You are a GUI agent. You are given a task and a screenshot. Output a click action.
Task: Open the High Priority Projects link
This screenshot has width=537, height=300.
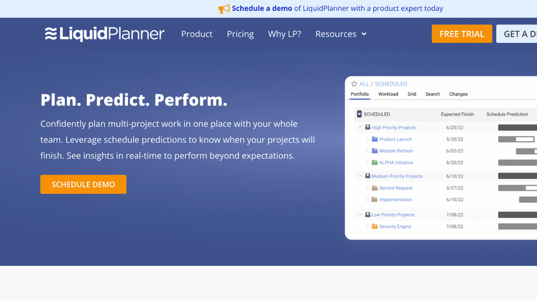393,127
